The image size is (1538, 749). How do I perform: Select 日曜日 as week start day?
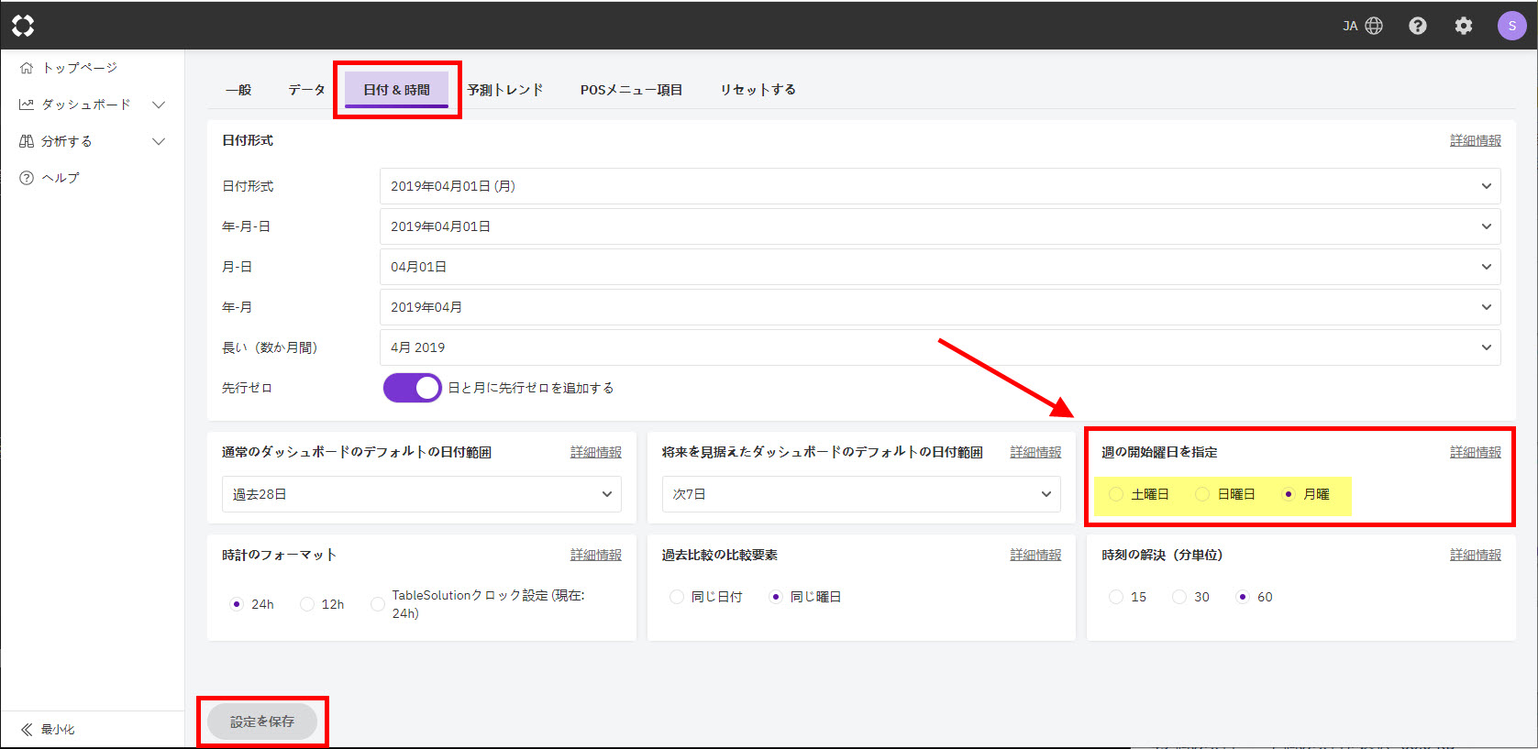[1202, 494]
